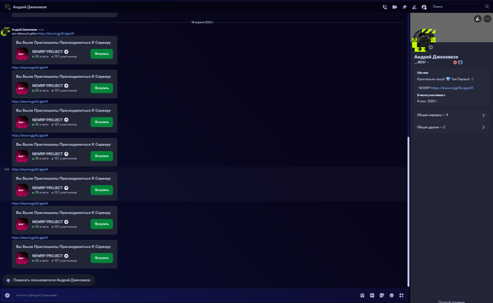Open the invite link after ало in first message
Image resolution: width=493 pixels, height=303 pixels.
(56, 34)
